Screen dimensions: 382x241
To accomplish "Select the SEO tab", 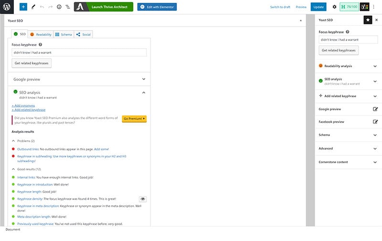I will 20,34.
